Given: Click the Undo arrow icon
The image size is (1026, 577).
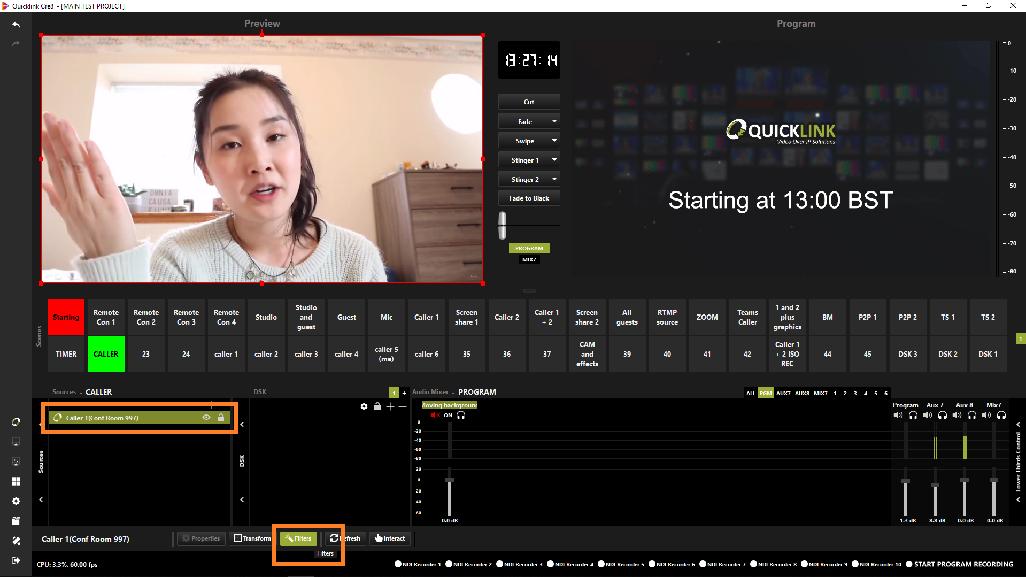Looking at the screenshot, I should (x=16, y=25).
